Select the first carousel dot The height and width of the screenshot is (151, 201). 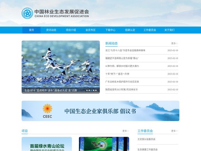(87, 90)
